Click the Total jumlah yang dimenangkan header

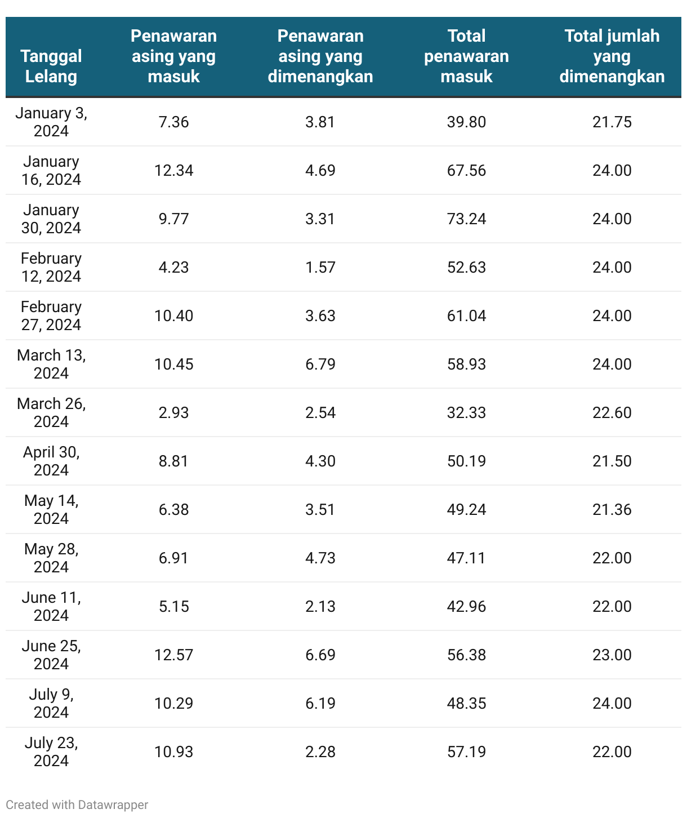pyautogui.click(x=612, y=56)
